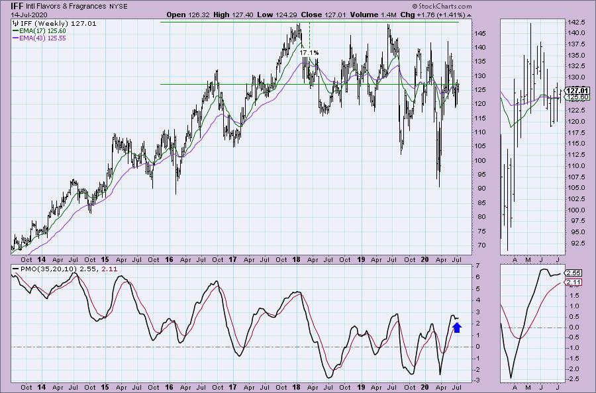596x393 pixels.
Task: Click the red 2.11 PMO signal value in the legend
Action: [x=110, y=269]
